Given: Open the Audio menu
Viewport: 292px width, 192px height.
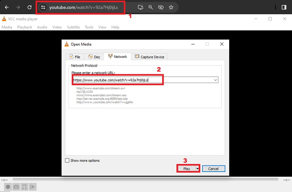Looking at the screenshot, I should tap(42, 27).
